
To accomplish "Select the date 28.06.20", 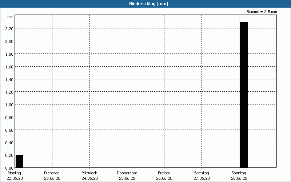I will coord(239,178).
